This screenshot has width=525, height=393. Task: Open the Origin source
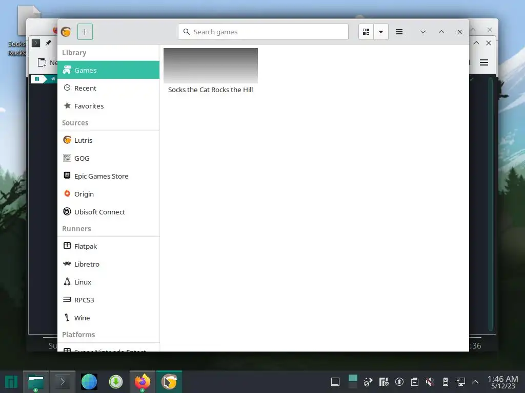[109, 194]
